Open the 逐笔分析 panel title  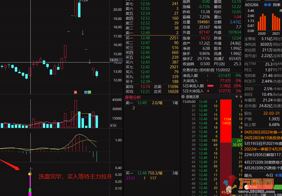[x=133, y=97]
